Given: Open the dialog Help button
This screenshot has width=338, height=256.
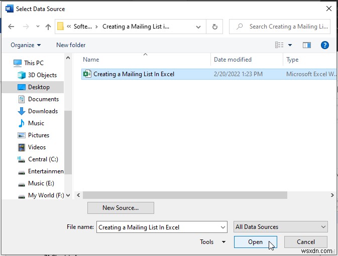Looking at the screenshot, I should (x=324, y=45).
